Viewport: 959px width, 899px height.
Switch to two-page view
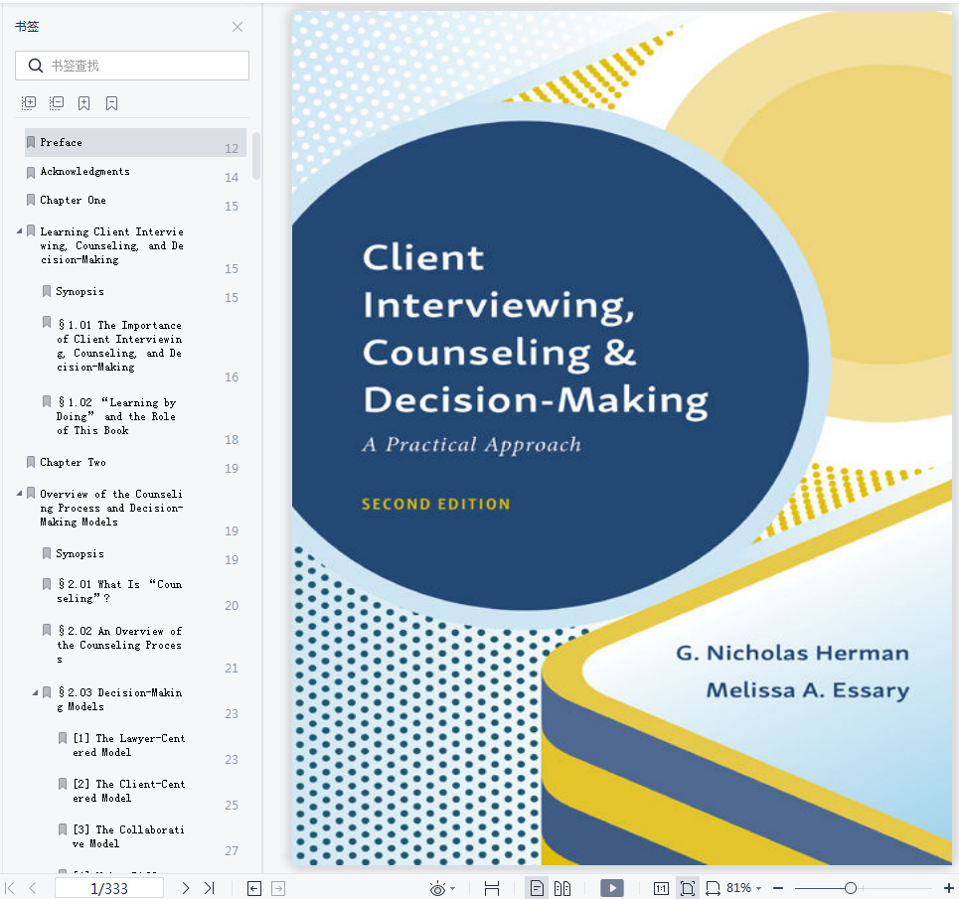click(562, 889)
